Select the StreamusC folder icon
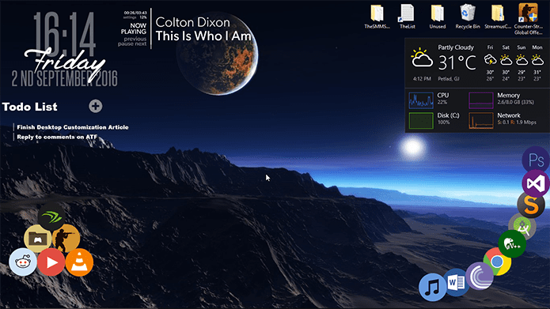This screenshot has width=550, height=309. click(x=498, y=17)
